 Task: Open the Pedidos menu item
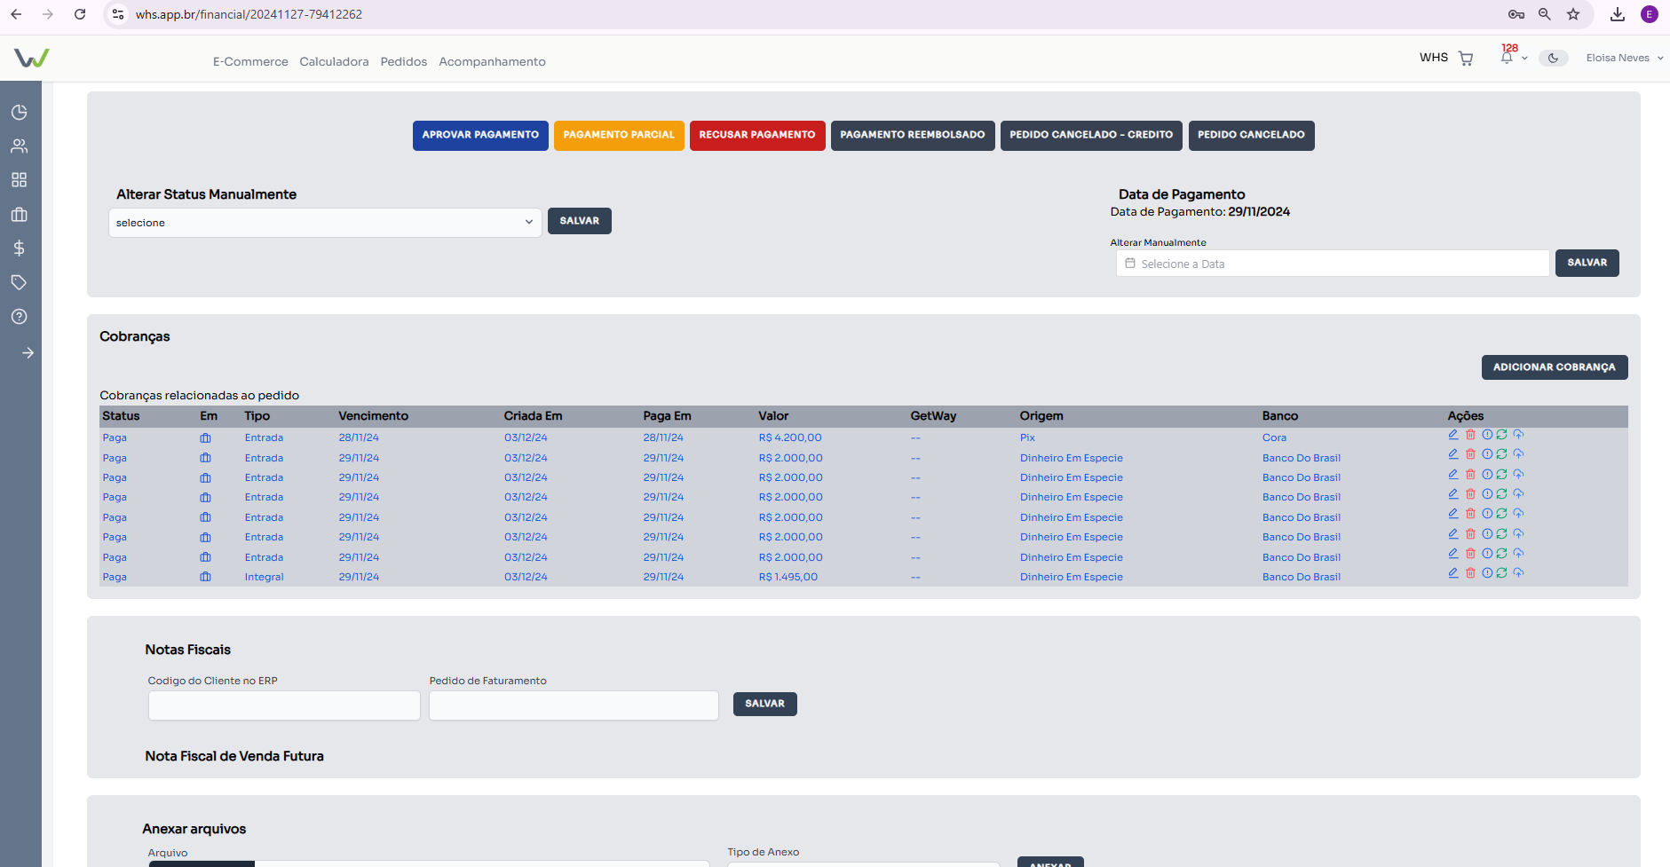tap(403, 62)
